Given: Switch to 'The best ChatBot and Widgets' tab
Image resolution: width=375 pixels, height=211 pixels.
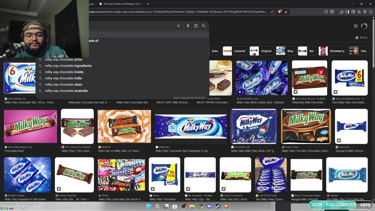Looking at the screenshot, I should [120, 4].
